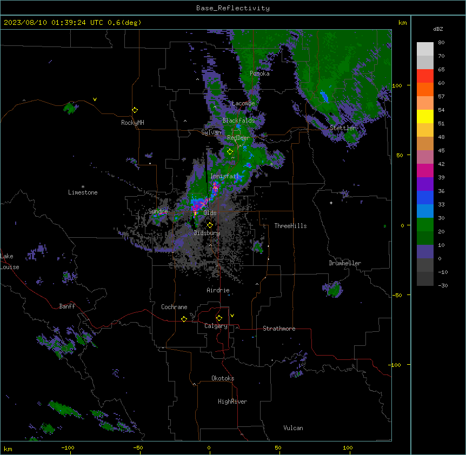Image resolution: width=466 pixels, height=455 pixels.
Task: Click the yellow diamond marker above RockyMH
Action: (x=135, y=110)
